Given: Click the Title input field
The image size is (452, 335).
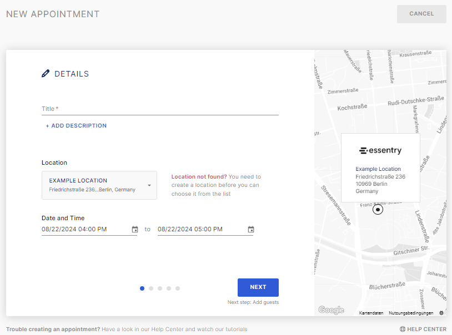Looking at the screenshot, I should [x=160, y=109].
